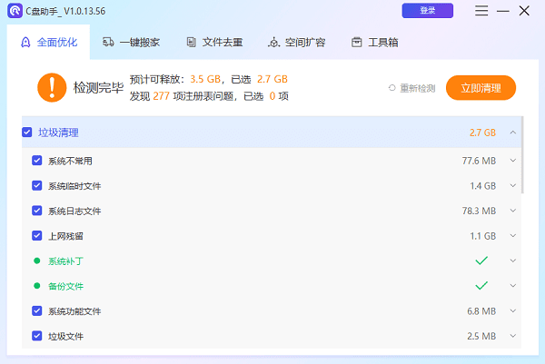Toggle the 垃圾文件 checkbox

pos(37,336)
